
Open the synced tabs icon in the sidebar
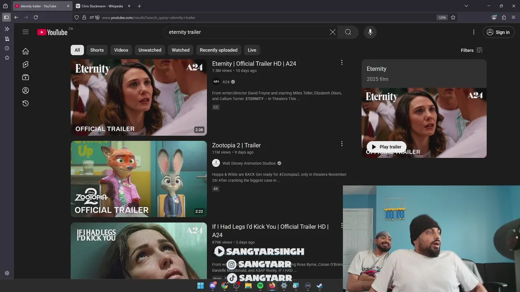[x=7, y=39]
